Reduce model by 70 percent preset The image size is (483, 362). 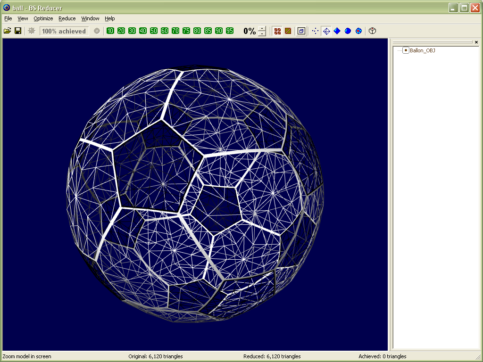click(175, 31)
